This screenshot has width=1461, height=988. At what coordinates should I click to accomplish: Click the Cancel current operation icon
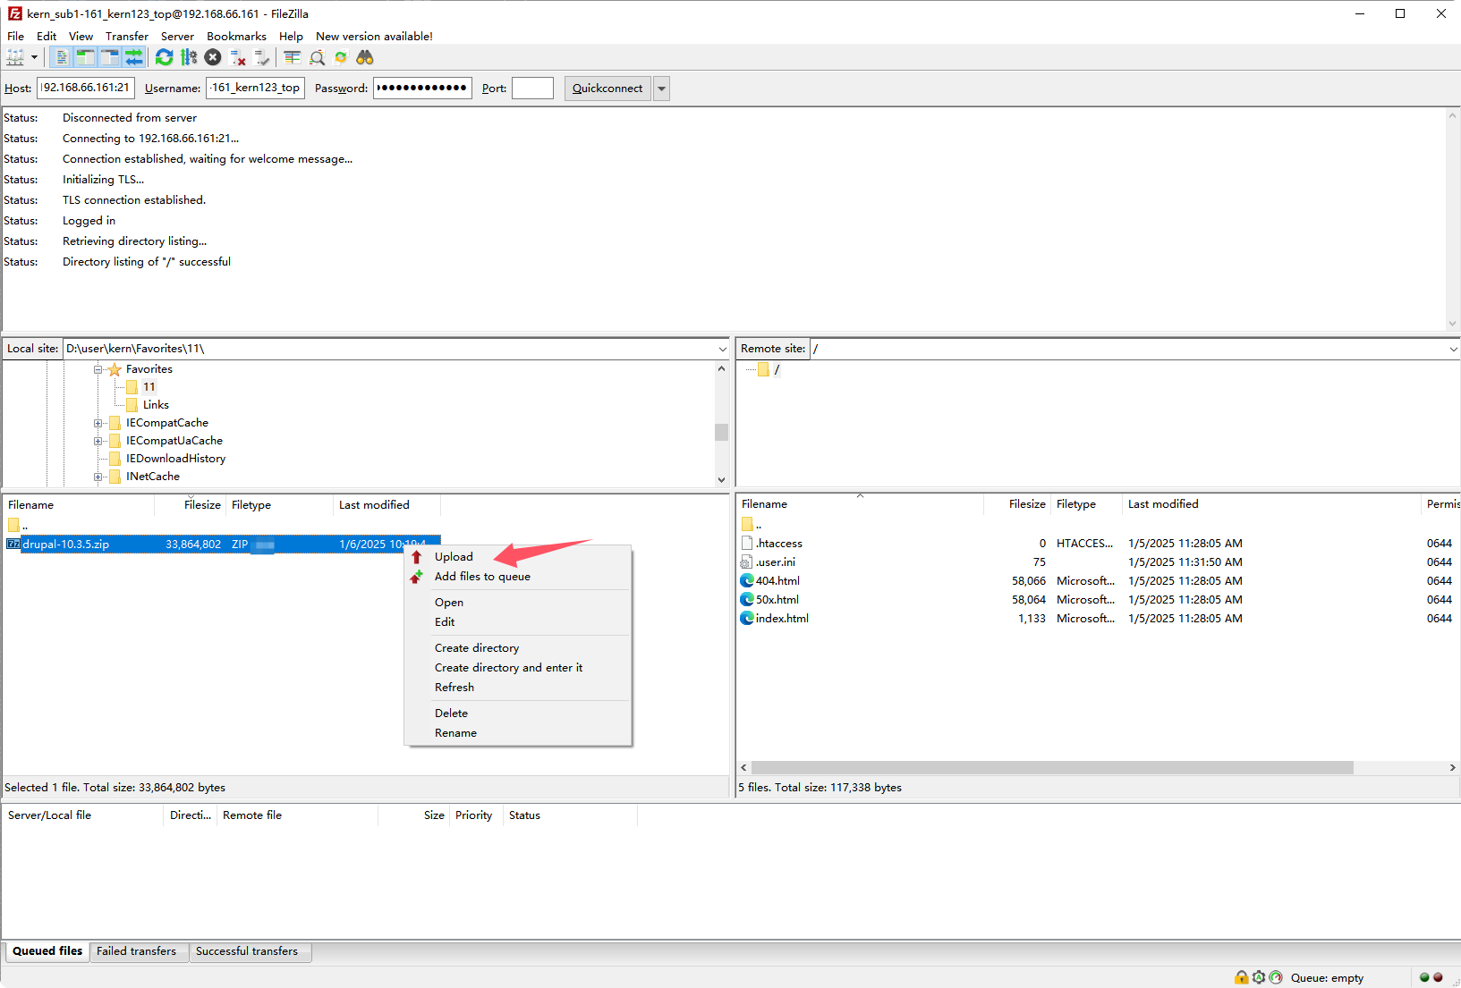(x=213, y=58)
